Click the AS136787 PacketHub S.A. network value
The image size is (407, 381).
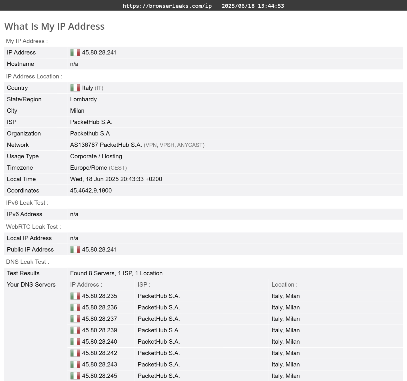click(106, 145)
